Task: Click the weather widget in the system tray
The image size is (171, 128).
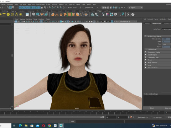Action: [x=160, y=126]
